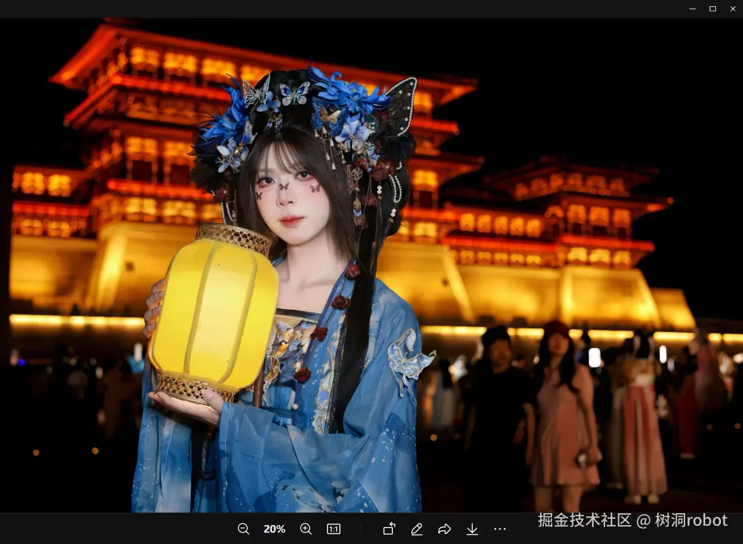
Task: Close the image viewer window
Action: click(x=732, y=9)
